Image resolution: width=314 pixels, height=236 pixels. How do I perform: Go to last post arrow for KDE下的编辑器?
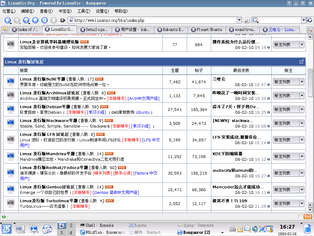coord(269,159)
